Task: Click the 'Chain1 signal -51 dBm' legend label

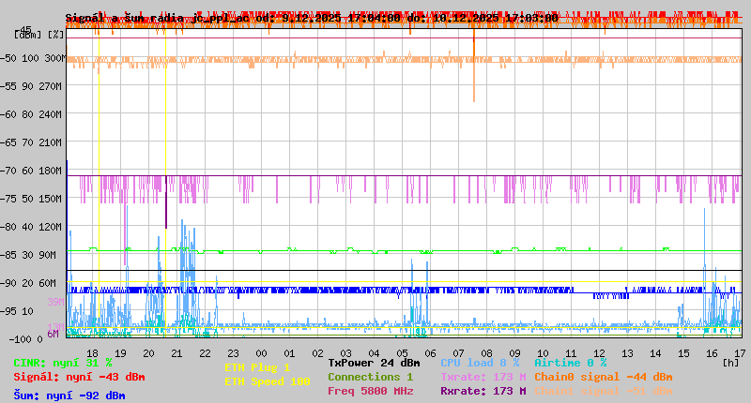Action: [604, 391]
